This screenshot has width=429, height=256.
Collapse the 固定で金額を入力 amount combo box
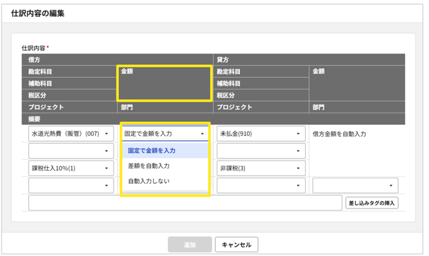(x=165, y=133)
